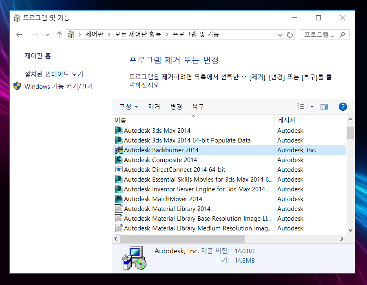This screenshot has width=367, height=285.
Task: Click the 3ds Max 2014 64-bit Populate Data icon
Action: (x=119, y=140)
